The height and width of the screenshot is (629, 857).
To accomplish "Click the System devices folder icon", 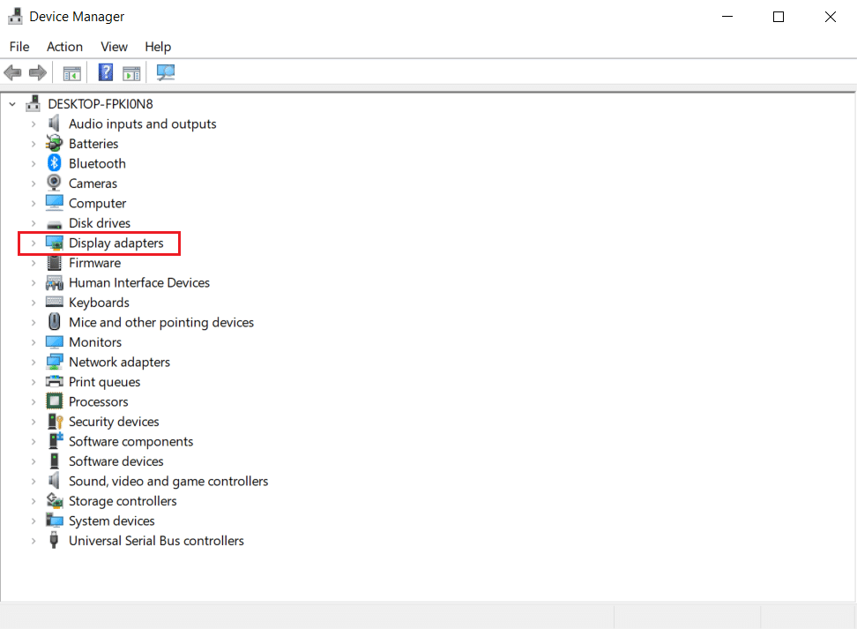I will 54,520.
